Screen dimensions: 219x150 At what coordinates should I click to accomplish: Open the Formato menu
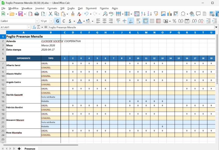pyautogui.click(x=52, y=8)
